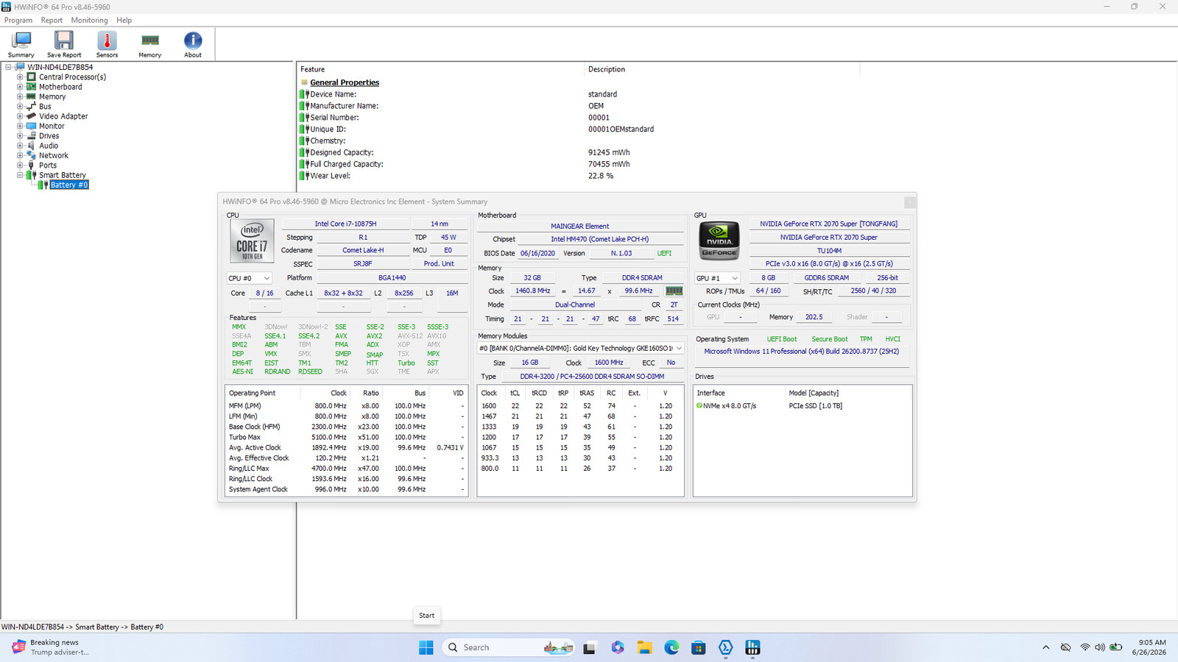Click the MAINGEAR Element motherboard field
The image size is (1178, 662).
pos(580,227)
